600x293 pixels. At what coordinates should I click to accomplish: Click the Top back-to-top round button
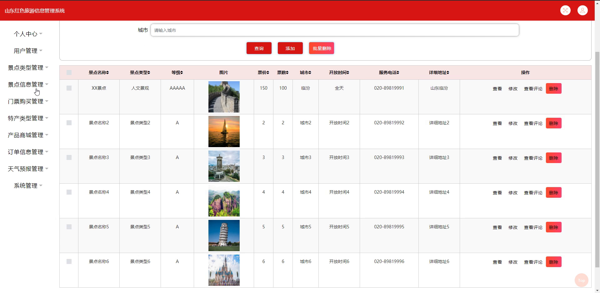[x=582, y=280]
